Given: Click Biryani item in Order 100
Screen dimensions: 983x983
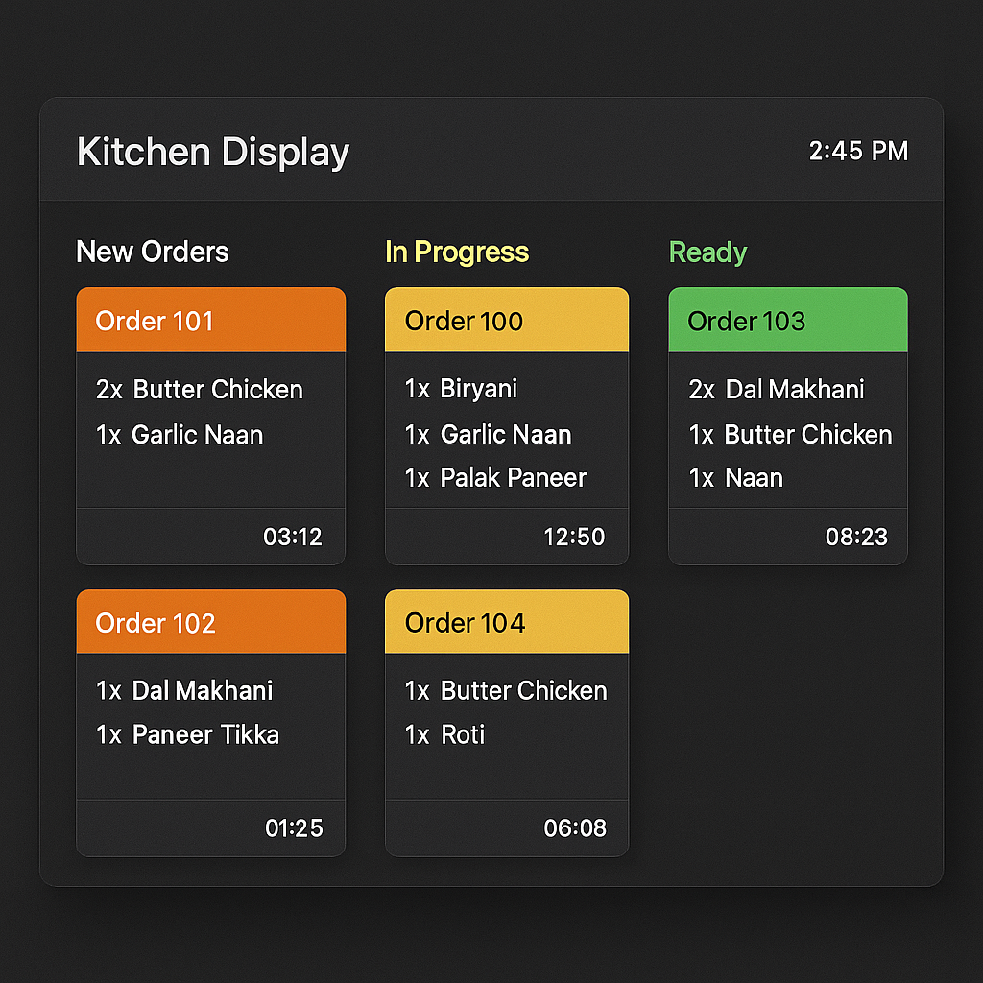Looking at the screenshot, I should click(460, 389).
